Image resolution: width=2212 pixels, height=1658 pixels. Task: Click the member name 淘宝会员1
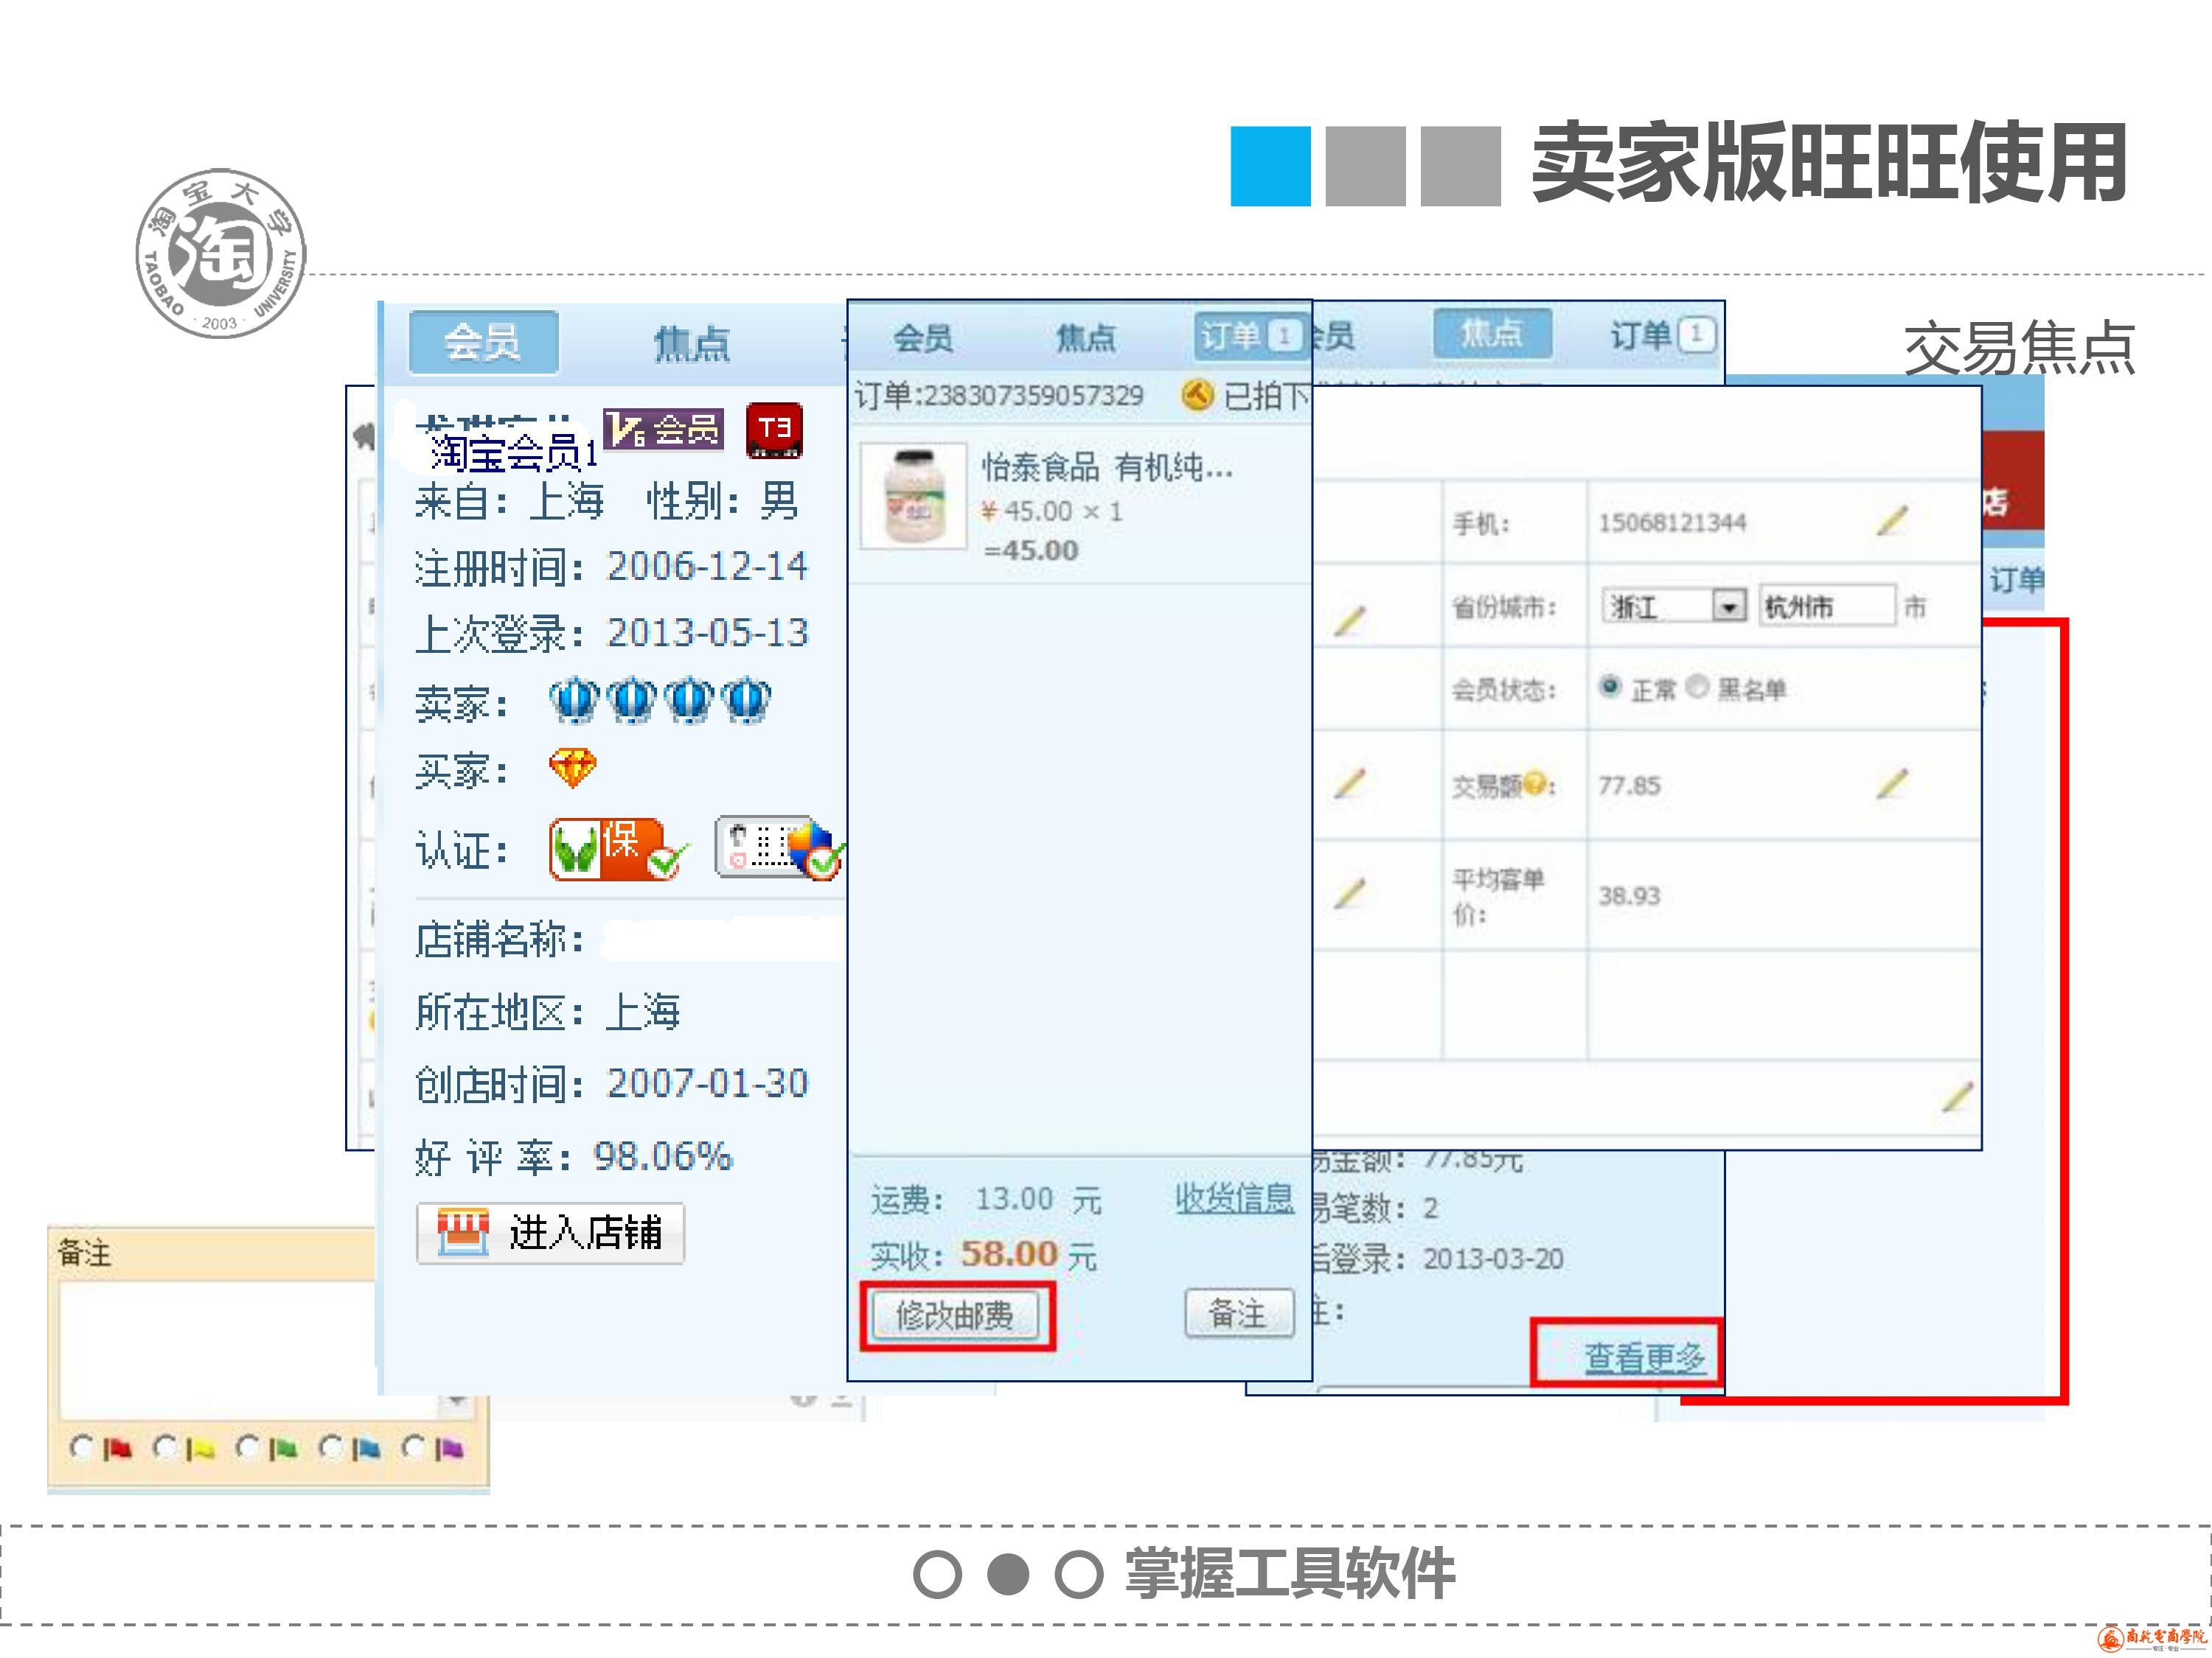point(513,452)
